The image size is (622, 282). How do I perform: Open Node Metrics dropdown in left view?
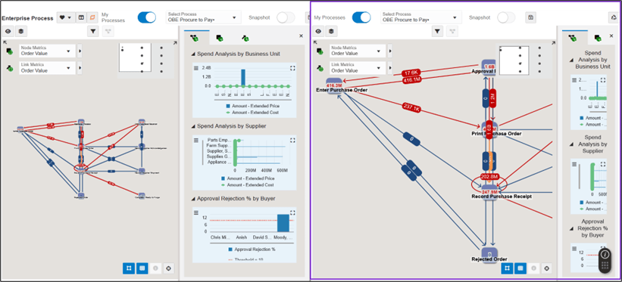point(47,51)
